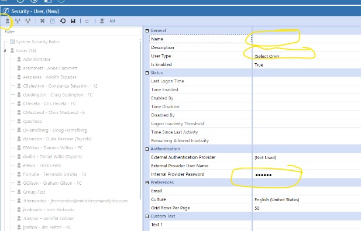Select jpelton - Jim Pelton - FC

tap(47, 227)
